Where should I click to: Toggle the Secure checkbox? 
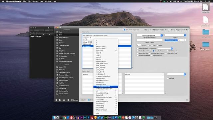pos(168,79)
